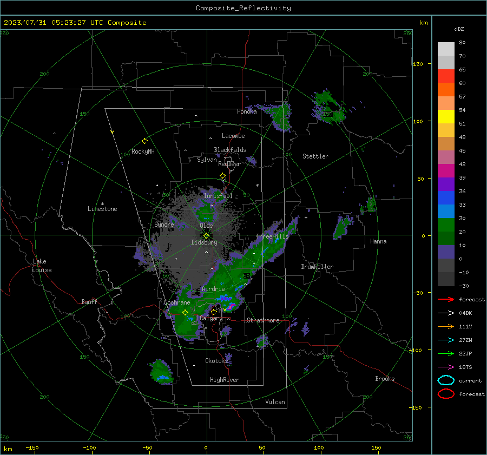Screen dimensions: 487x455
Task: Click the Okotoks city label
Action: 216,360
